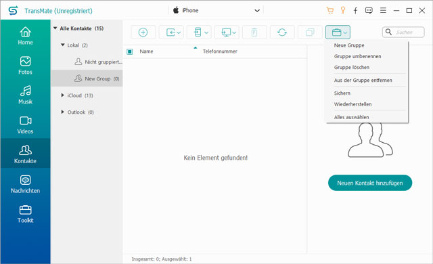The width and height of the screenshot is (433, 264).
Task: Click the shopping cart purchase icon
Action: tap(329, 11)
